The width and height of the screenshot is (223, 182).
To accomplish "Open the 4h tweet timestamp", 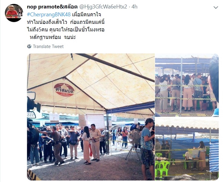I will [134, 7].
